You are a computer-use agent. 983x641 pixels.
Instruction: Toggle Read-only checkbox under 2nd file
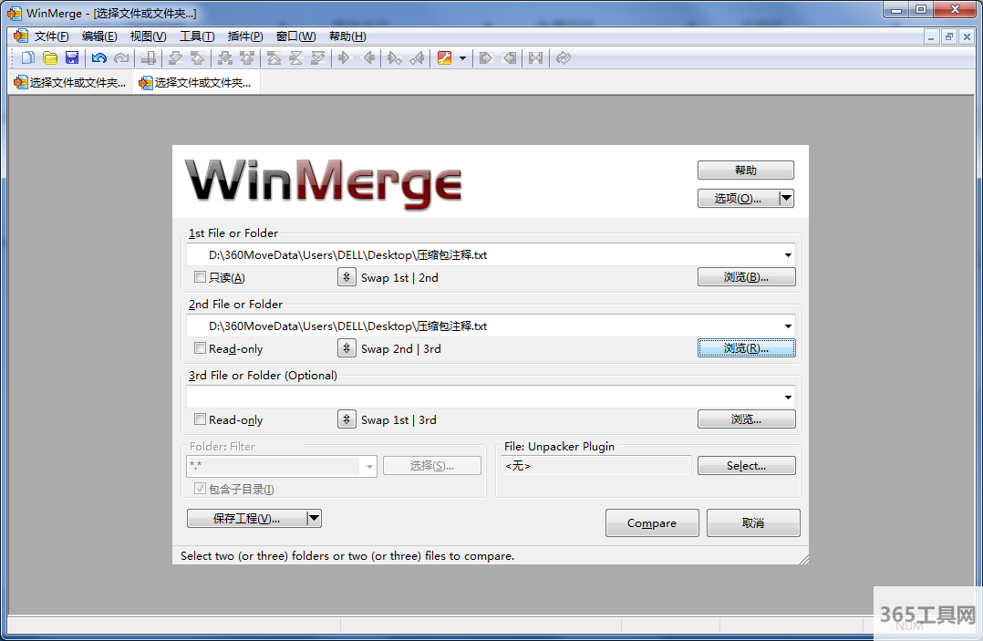tap(201, 348)
